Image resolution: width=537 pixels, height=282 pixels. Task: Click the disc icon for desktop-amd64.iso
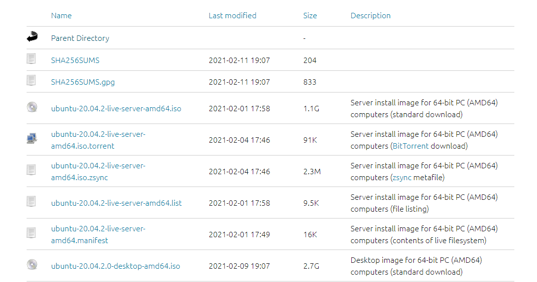coord(32,265)
